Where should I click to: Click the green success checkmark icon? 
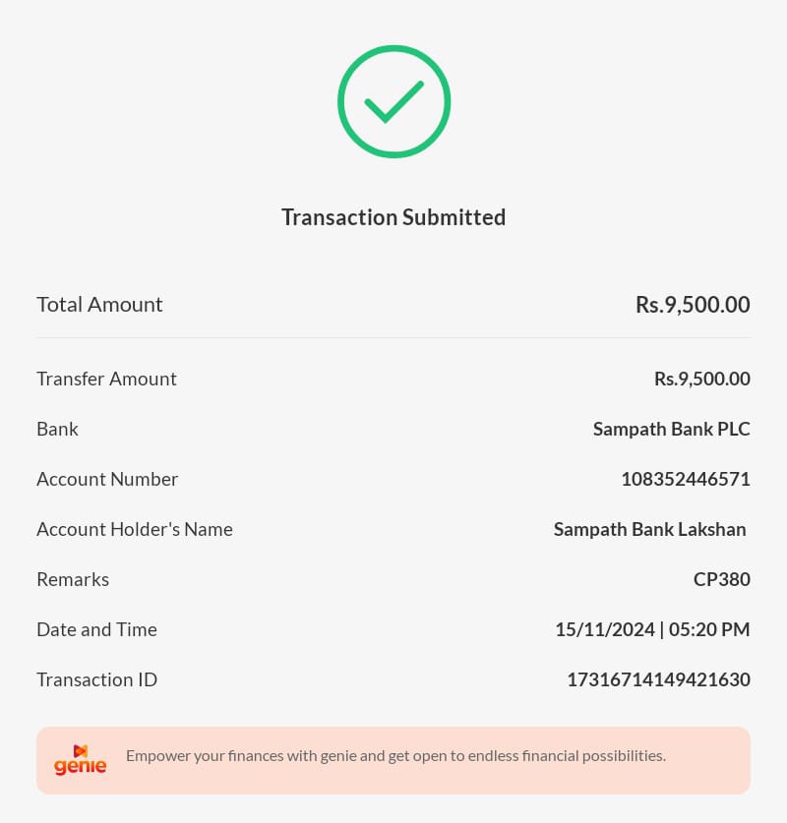(393, 101)
